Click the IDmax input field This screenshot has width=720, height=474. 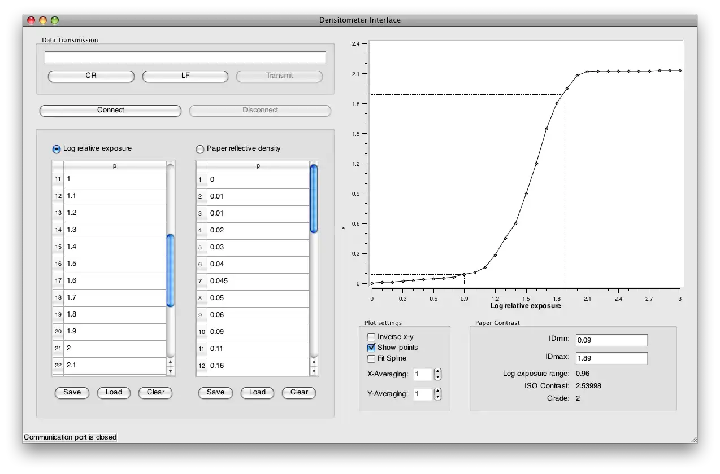tap(611, 358)
